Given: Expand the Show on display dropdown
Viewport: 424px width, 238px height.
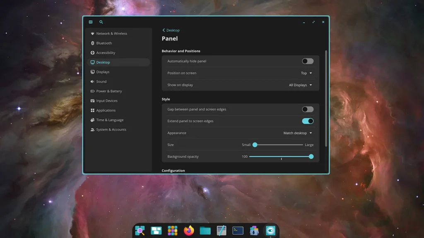Looking at the screenshot, I should 301,85.
